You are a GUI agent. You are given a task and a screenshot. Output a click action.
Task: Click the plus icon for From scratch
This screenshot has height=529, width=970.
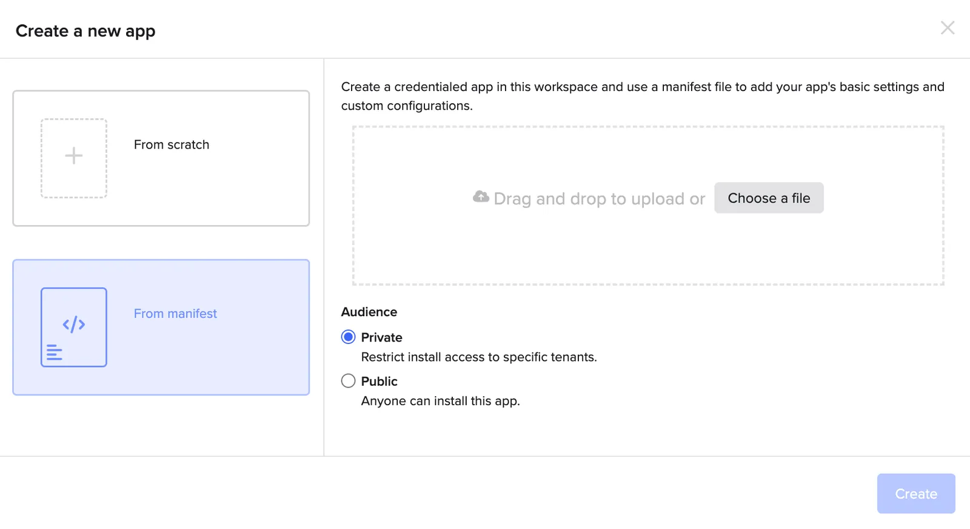74,156
